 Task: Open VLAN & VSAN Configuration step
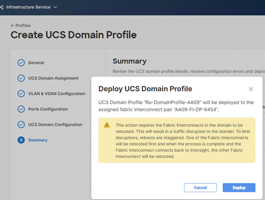coord(57,93)
